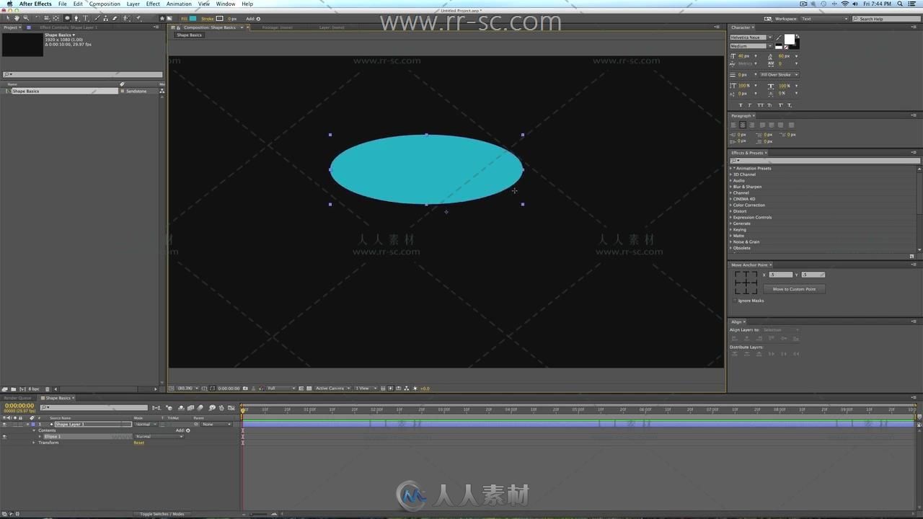Open the Composition menu
Viewport: 923px width, 519px height.
pos(105,4)
